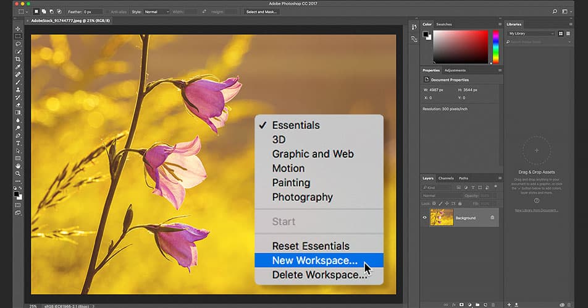Toggle New selection mode button
Screen dimensions: 588x308
coord(36,12)
